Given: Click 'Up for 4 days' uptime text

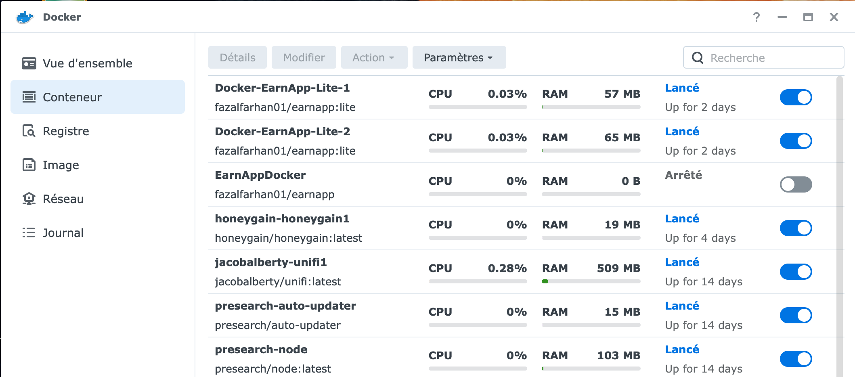Looking at the screenshot, I should pyautogui.click(x=700, y=238).
